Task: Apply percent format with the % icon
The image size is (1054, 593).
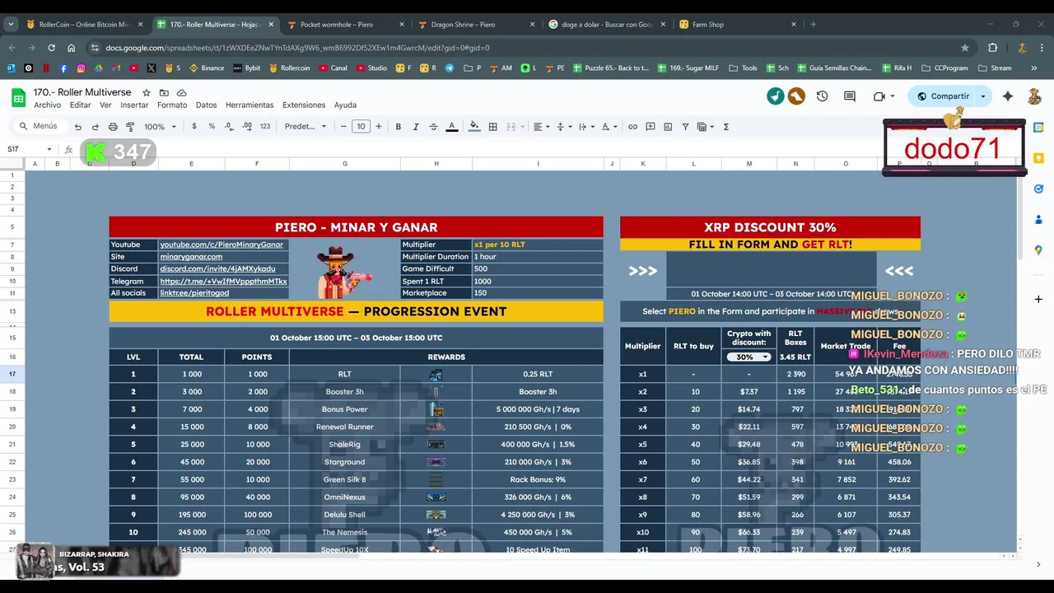Action: [212, 127]
